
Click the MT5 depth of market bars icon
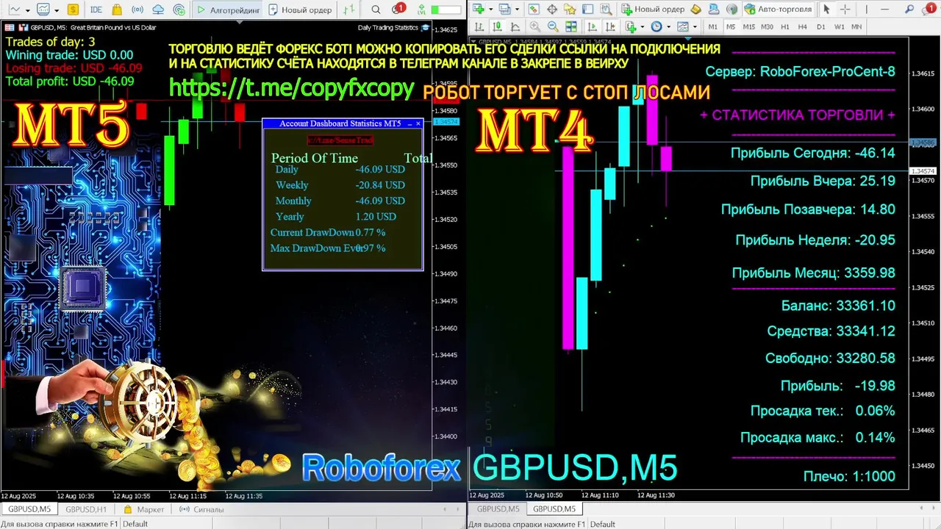tap(348, 10)
